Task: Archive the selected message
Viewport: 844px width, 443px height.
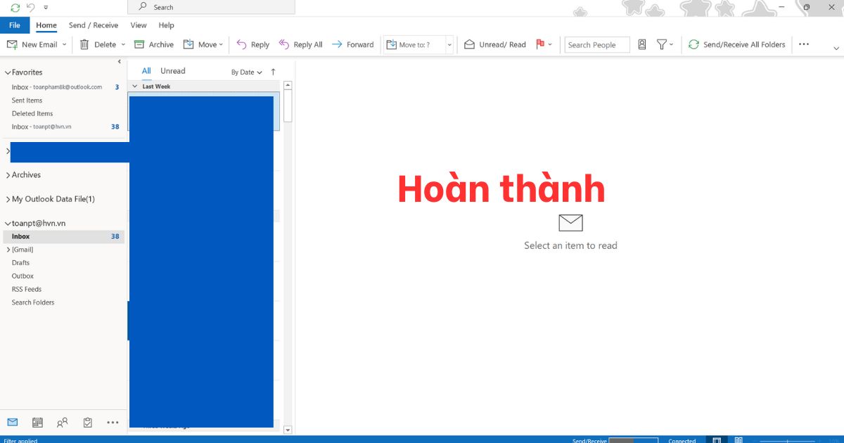Action: coord(153,44)
